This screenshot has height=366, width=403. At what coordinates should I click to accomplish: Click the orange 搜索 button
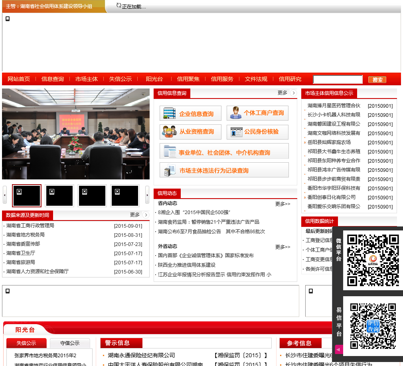click(x=377, y=80)
